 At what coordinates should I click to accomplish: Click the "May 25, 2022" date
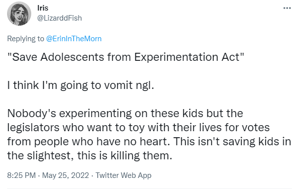65,175
